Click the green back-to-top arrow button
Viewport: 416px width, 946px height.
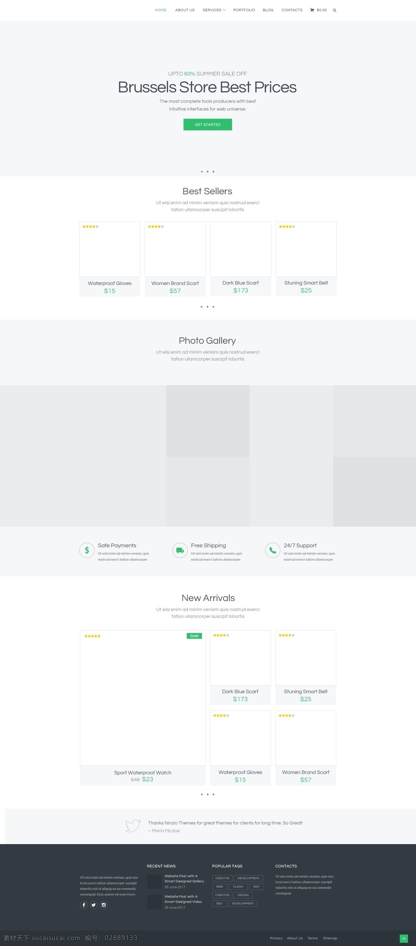point(404,938)
